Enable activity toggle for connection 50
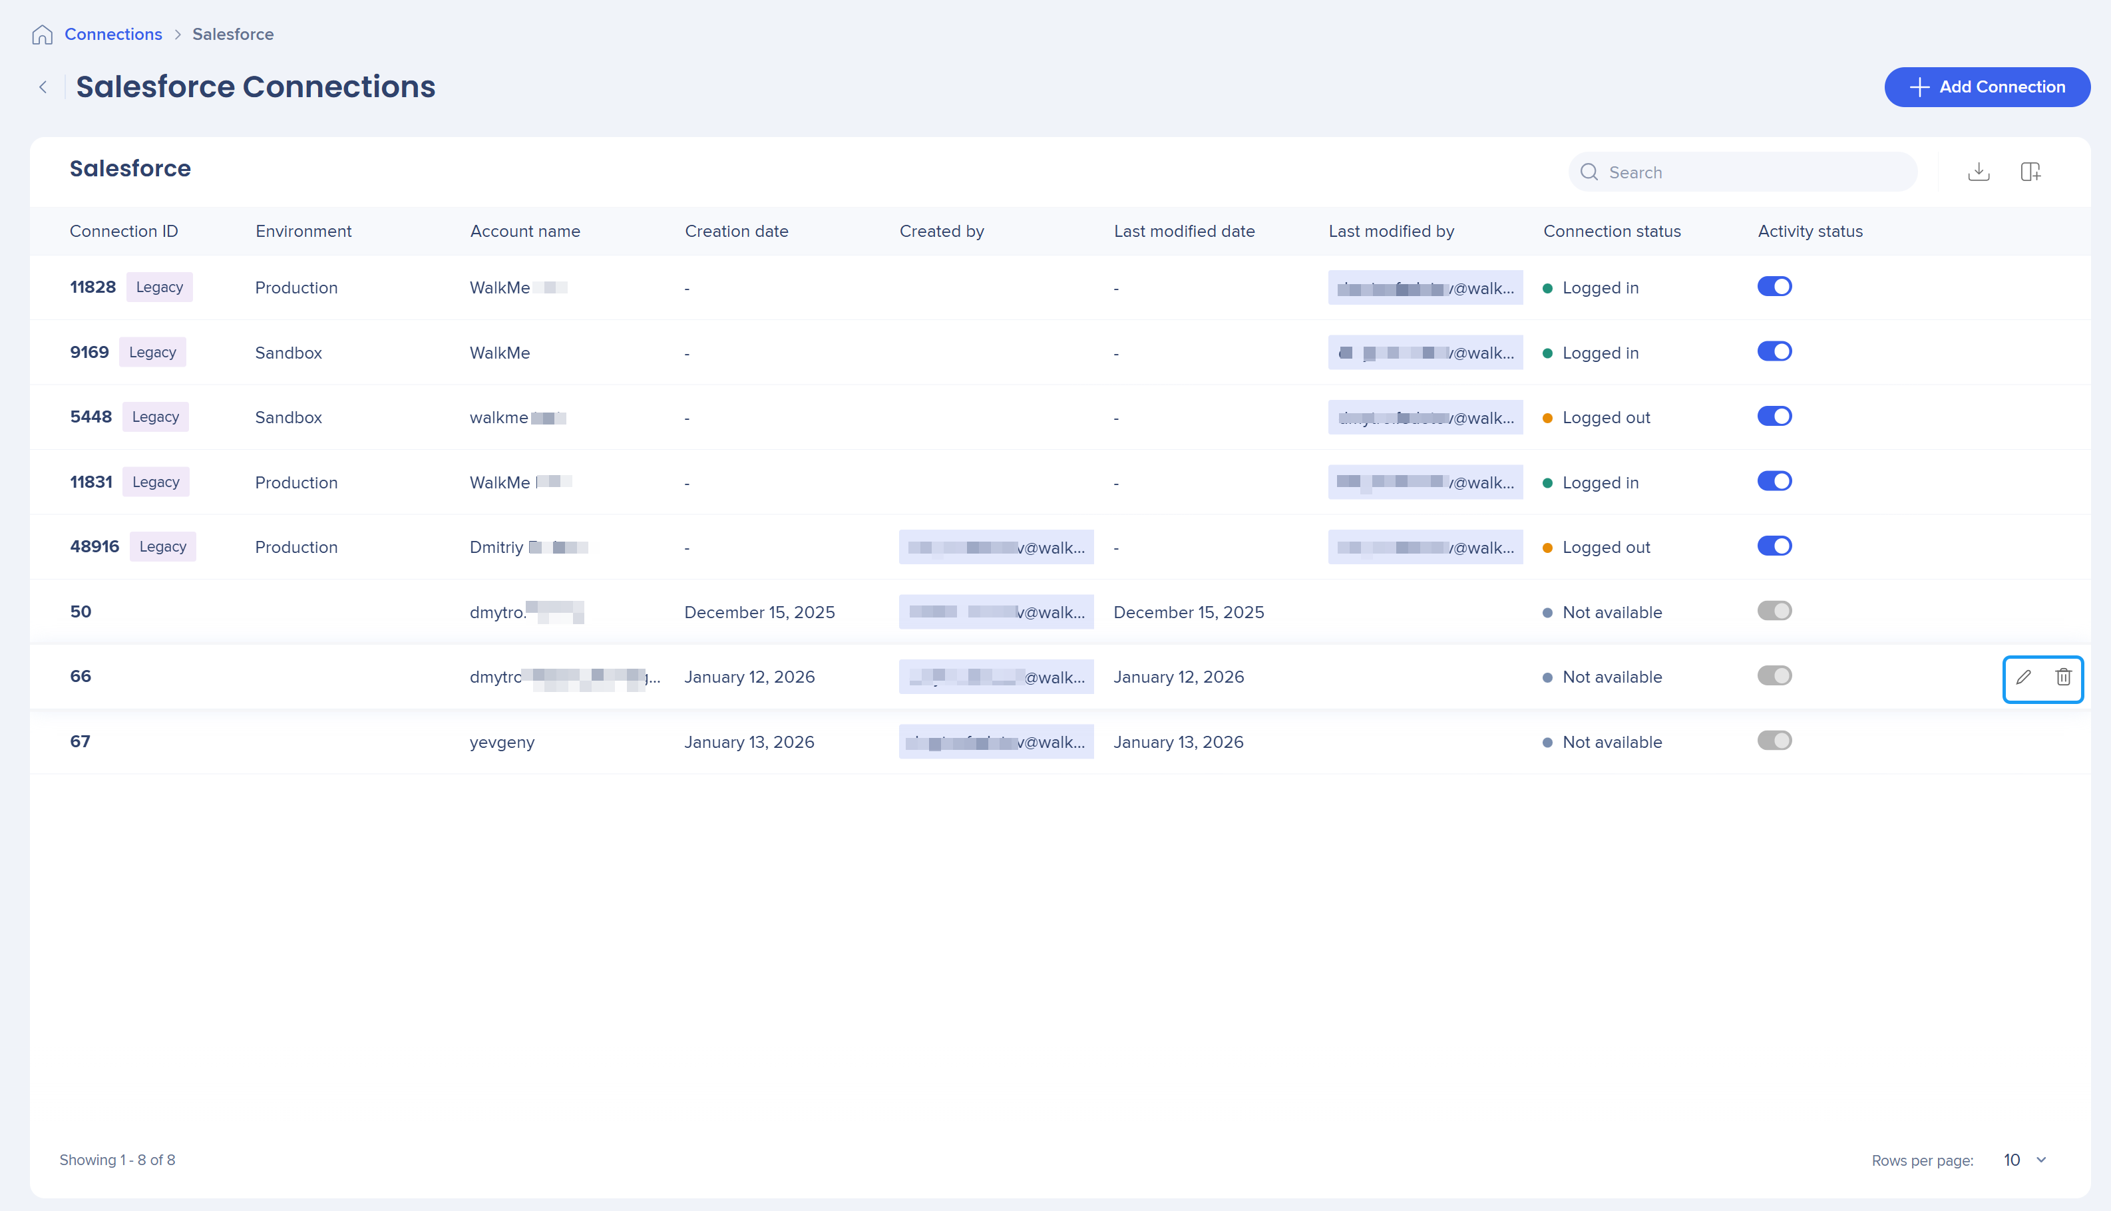Viewport: 2111px width, 1211px height. click(1774, 611)
